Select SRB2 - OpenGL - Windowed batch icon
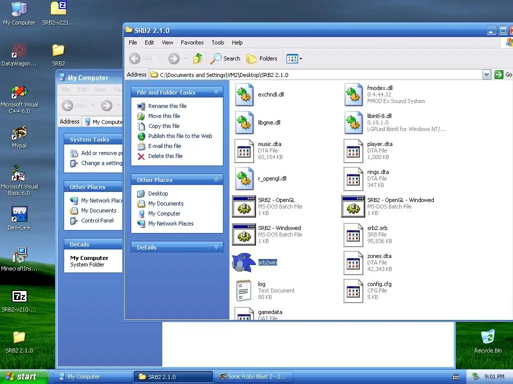 click(x=353, y=206)
